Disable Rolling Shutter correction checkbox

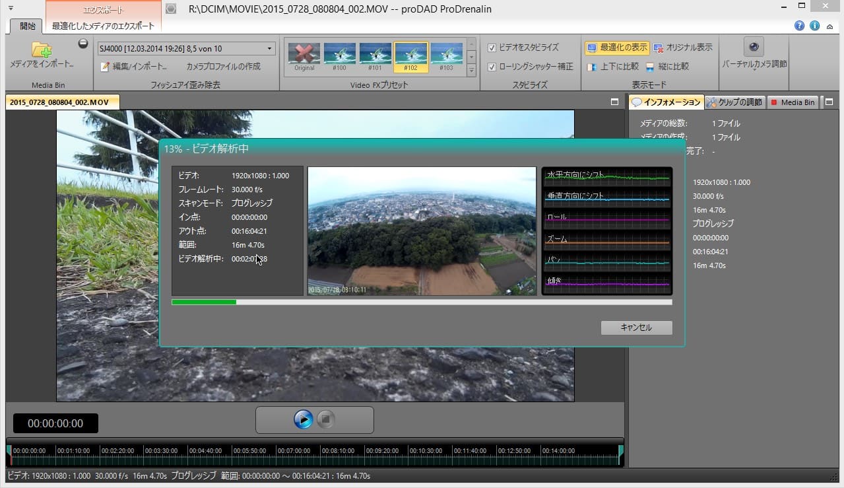[492, 67]
